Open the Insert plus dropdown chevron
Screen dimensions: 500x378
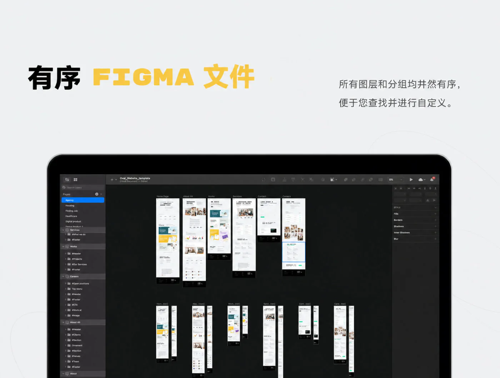tap(116, 180)
